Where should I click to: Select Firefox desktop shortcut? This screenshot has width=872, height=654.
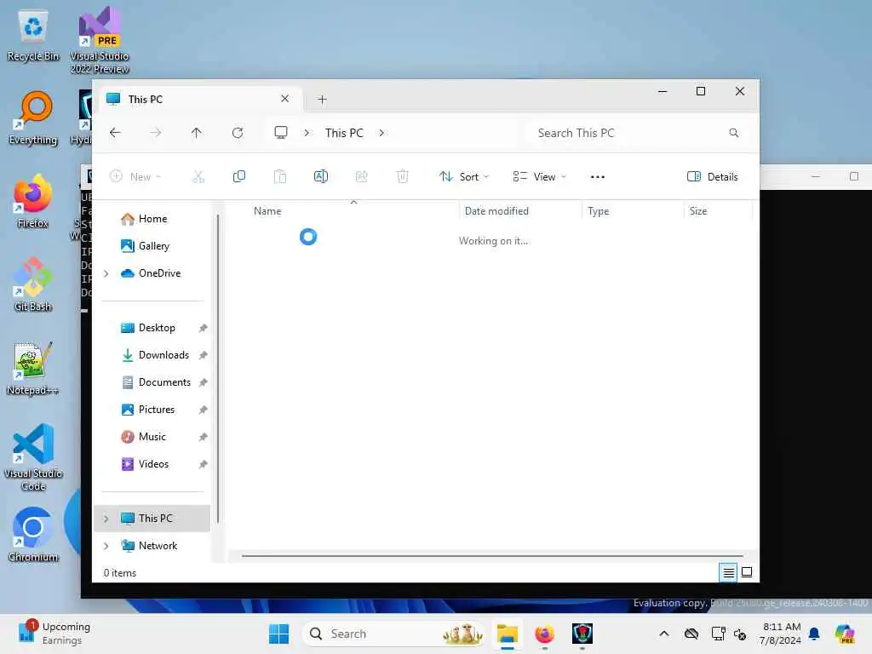click(x=33, y=201)
